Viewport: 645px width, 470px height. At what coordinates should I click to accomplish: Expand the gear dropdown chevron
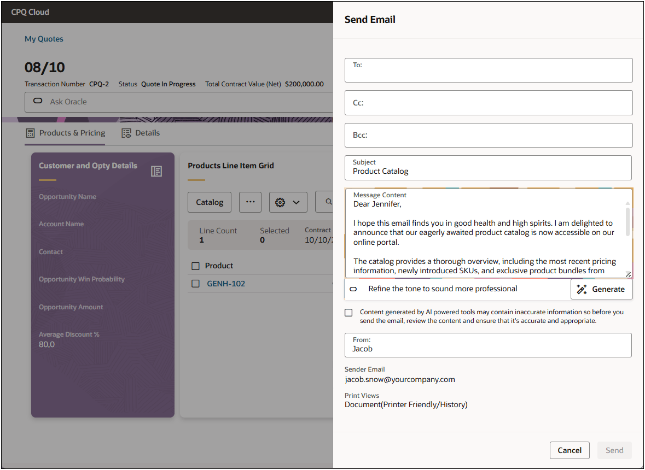(296, 202)
